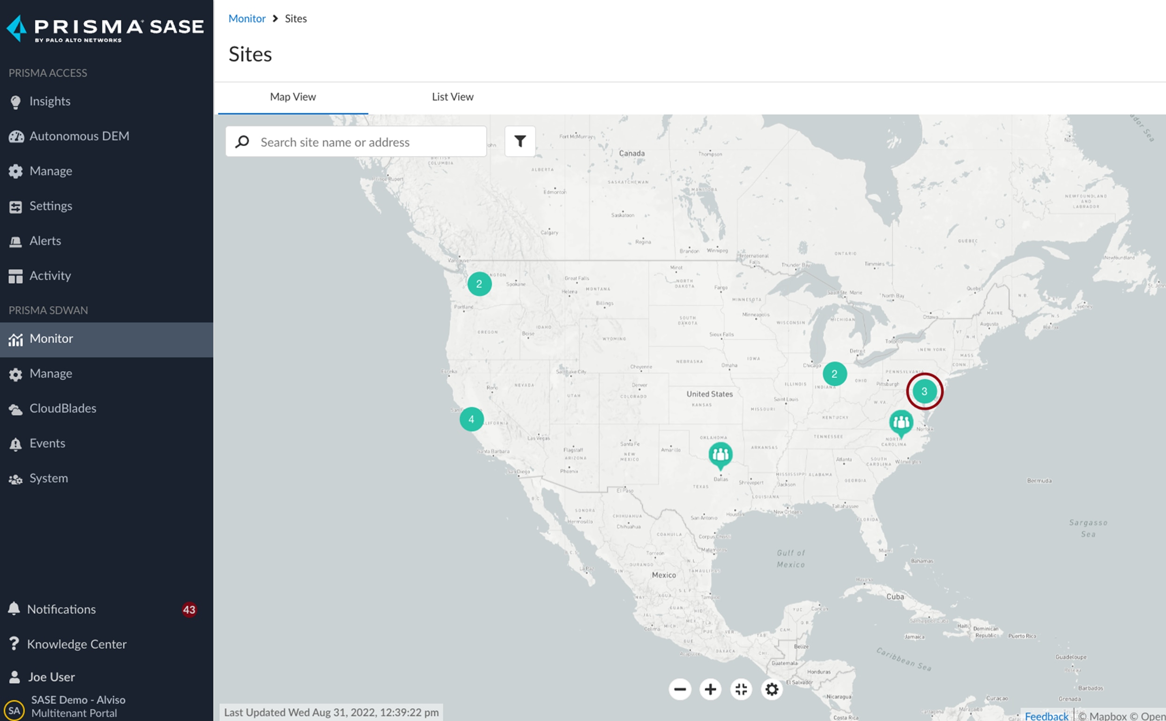Zoom in using the plus control
The image size is (1166, 721).
pos(711,689)
